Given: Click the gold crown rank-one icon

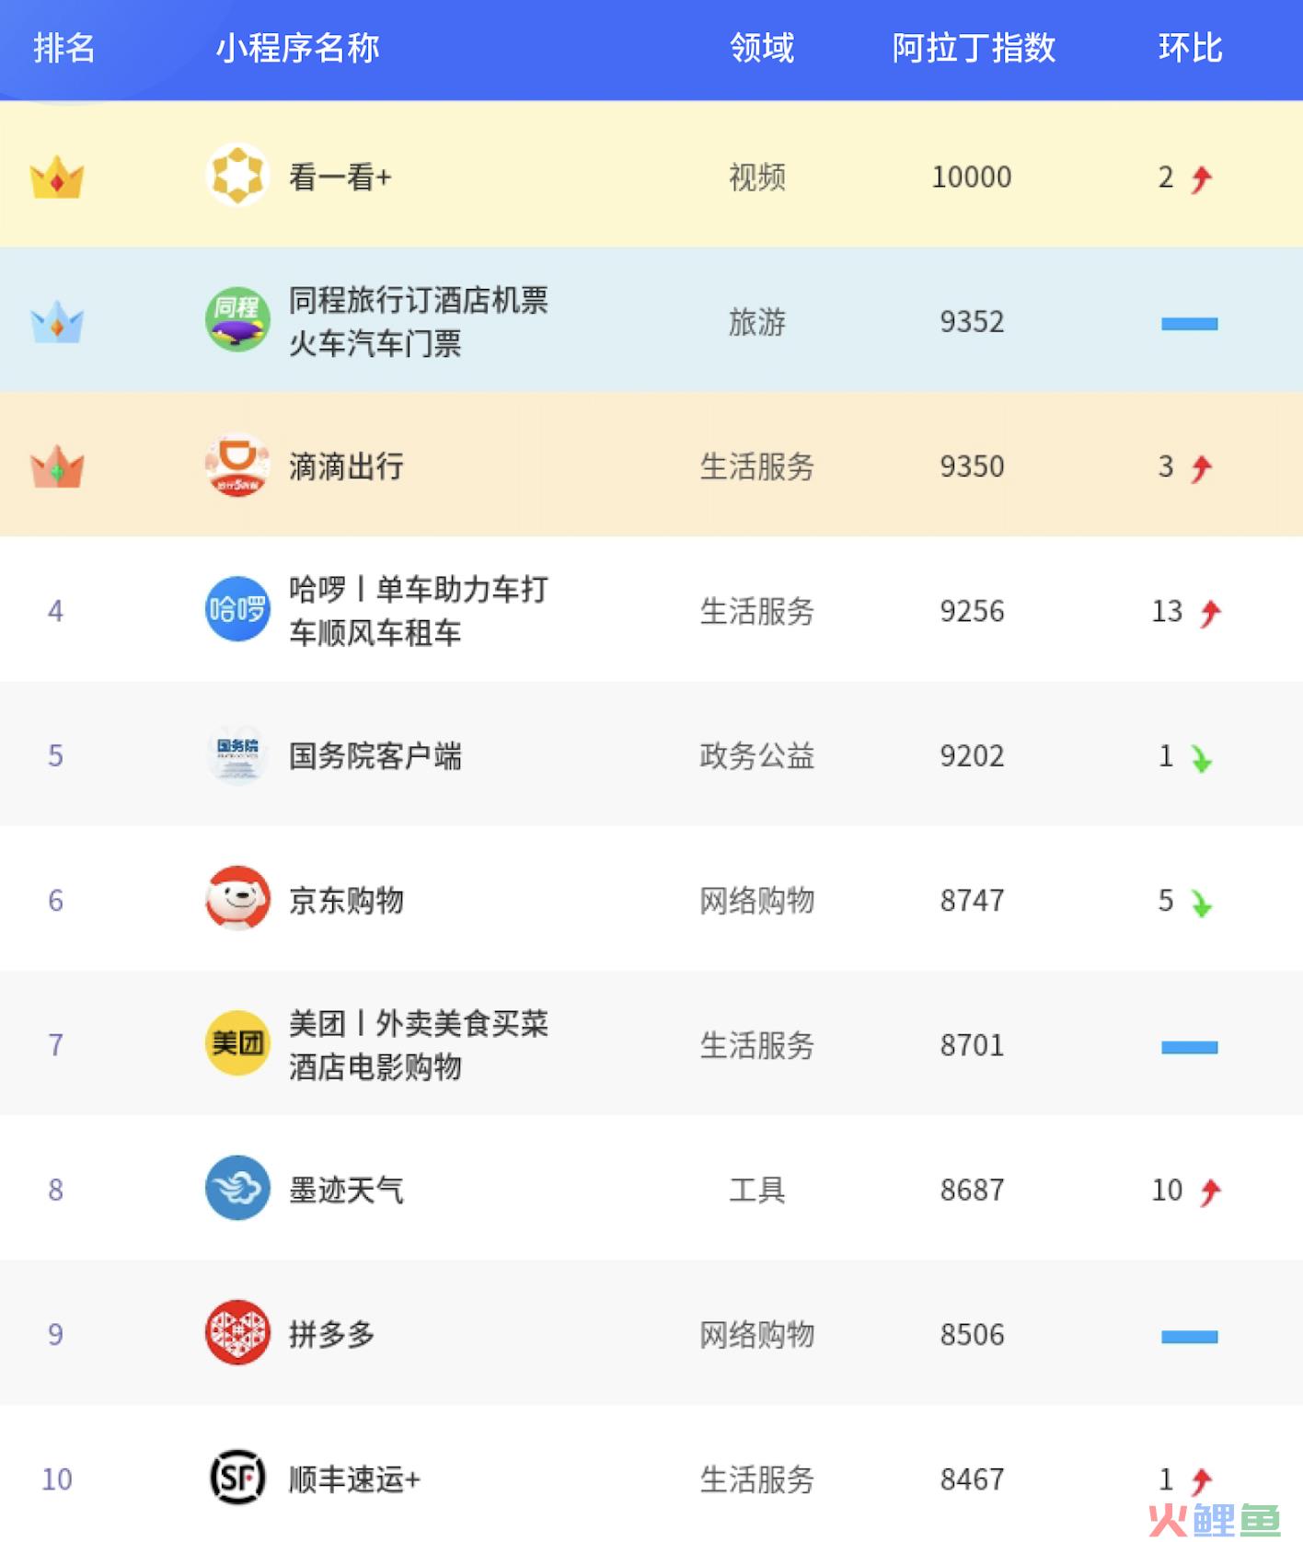Looking at the screenshot, I should 57,177.
